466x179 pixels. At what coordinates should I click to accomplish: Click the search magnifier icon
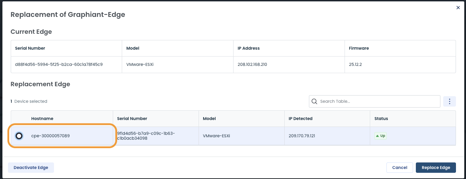(314, 101)
